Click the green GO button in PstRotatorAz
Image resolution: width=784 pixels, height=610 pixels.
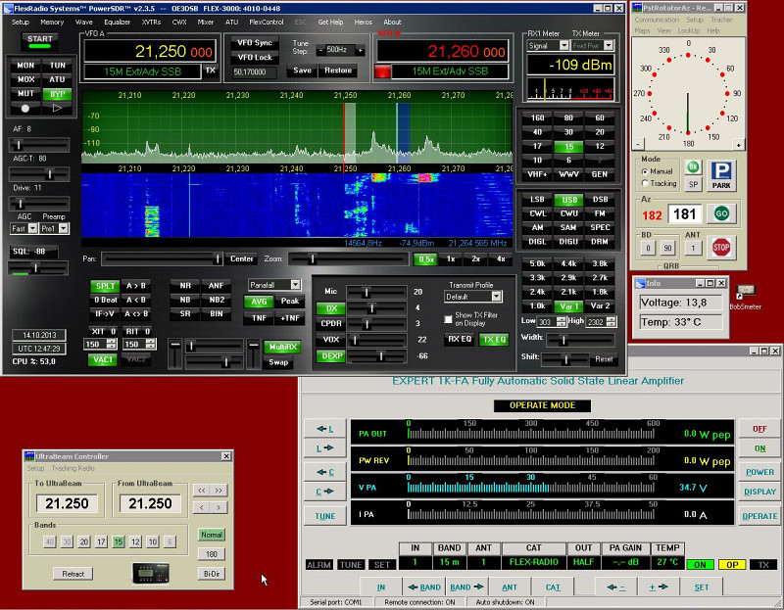click(721, 213)
